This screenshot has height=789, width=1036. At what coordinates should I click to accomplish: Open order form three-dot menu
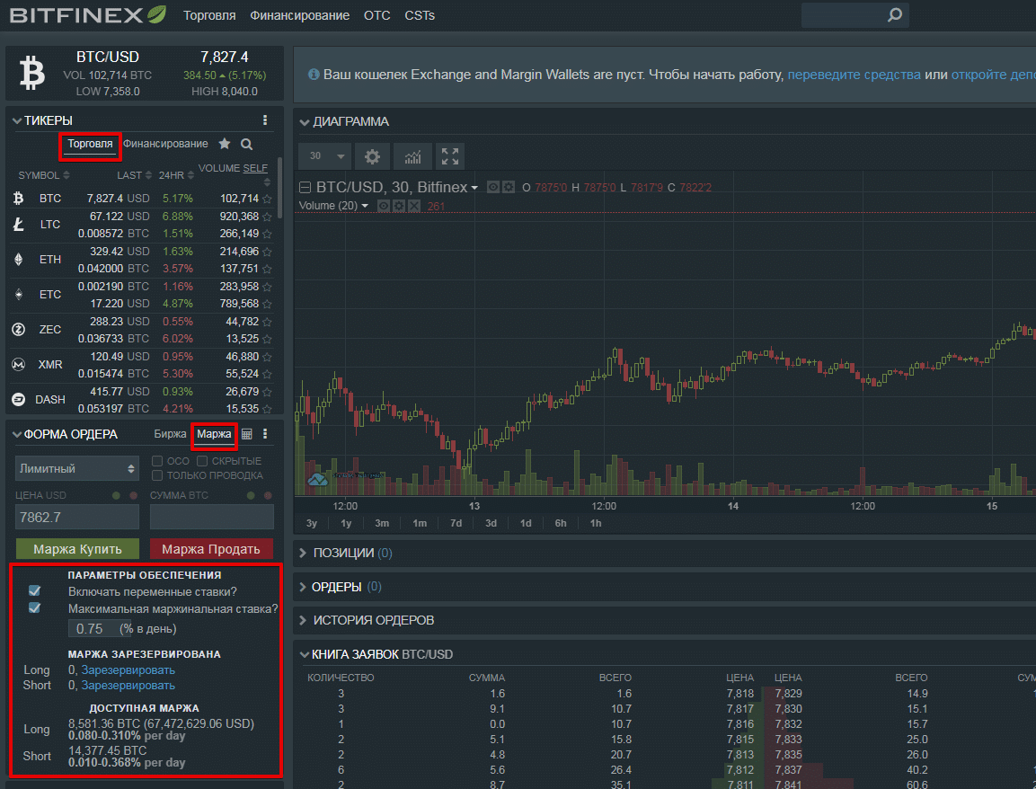coord(265,434)
